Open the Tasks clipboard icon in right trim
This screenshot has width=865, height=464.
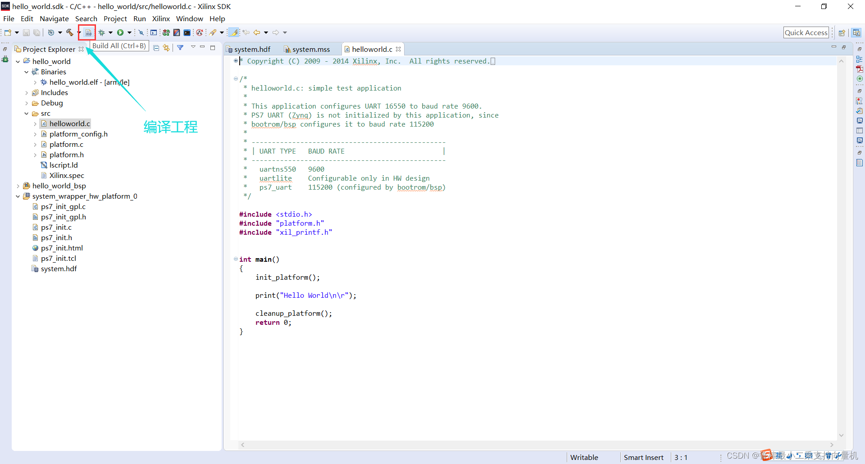(860, 111)
